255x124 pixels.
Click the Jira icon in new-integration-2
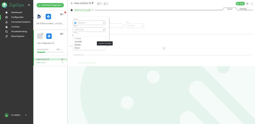[x=49, y=36]
